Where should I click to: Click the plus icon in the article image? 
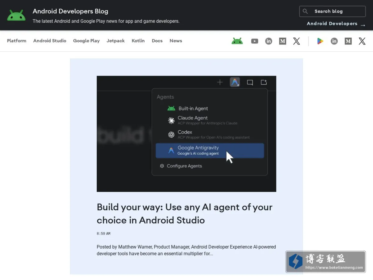pyautogui.click(x=220, y=82)
